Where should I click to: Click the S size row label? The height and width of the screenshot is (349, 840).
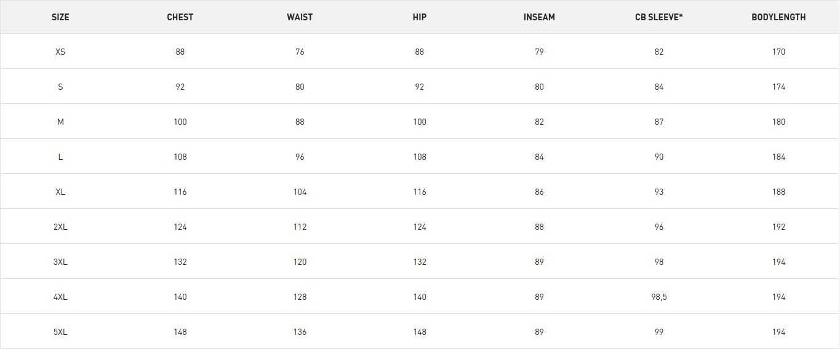click(60, 87)
